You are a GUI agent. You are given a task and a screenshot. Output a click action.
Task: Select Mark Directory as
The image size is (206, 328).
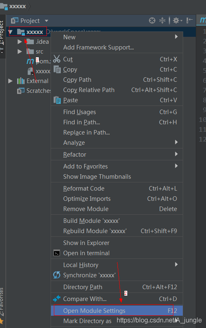tap(117, 321)
